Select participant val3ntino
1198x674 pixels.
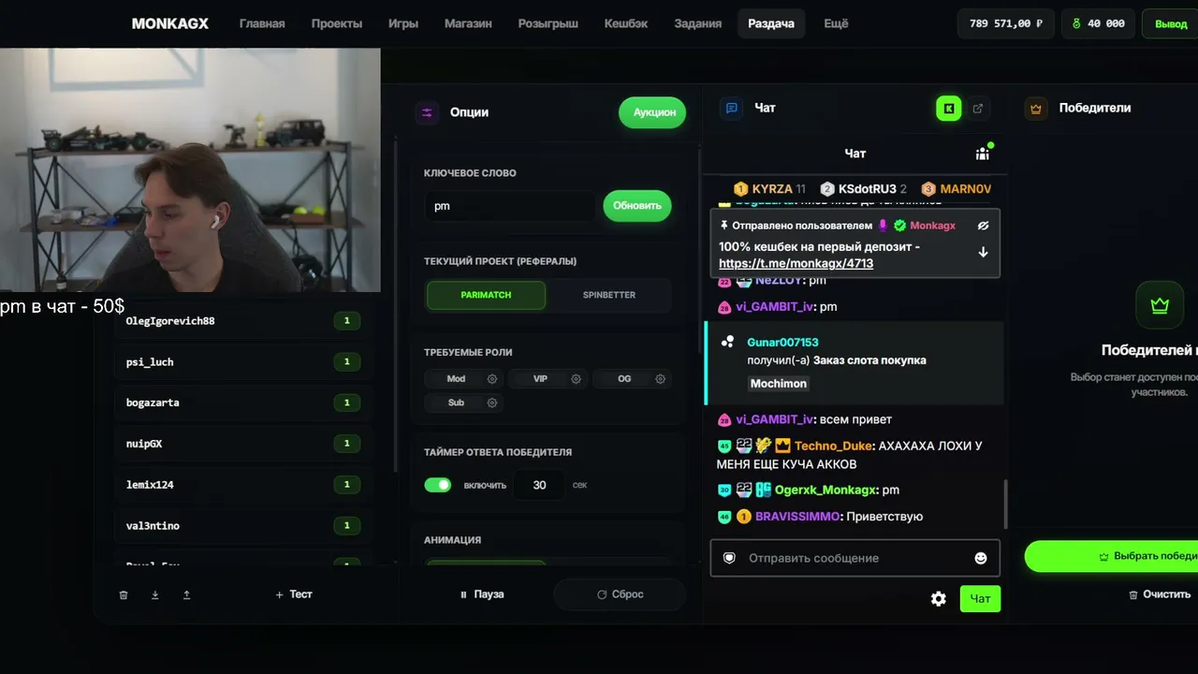click(241, 526)
